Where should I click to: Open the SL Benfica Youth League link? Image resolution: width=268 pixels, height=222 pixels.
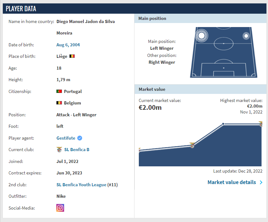pyautogui.click(x=81, y=185)
